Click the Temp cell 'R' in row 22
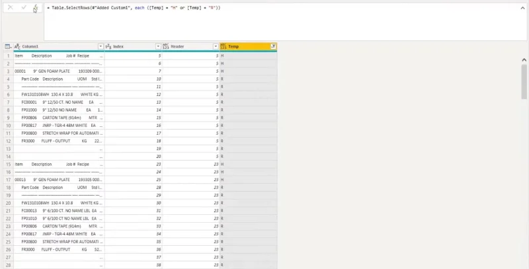The height and width of the screenshot is (269, 529). [x=249, y=218]
